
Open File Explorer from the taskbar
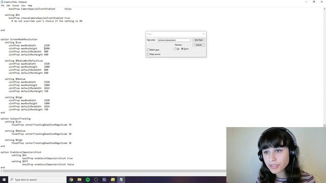(79, 179)
